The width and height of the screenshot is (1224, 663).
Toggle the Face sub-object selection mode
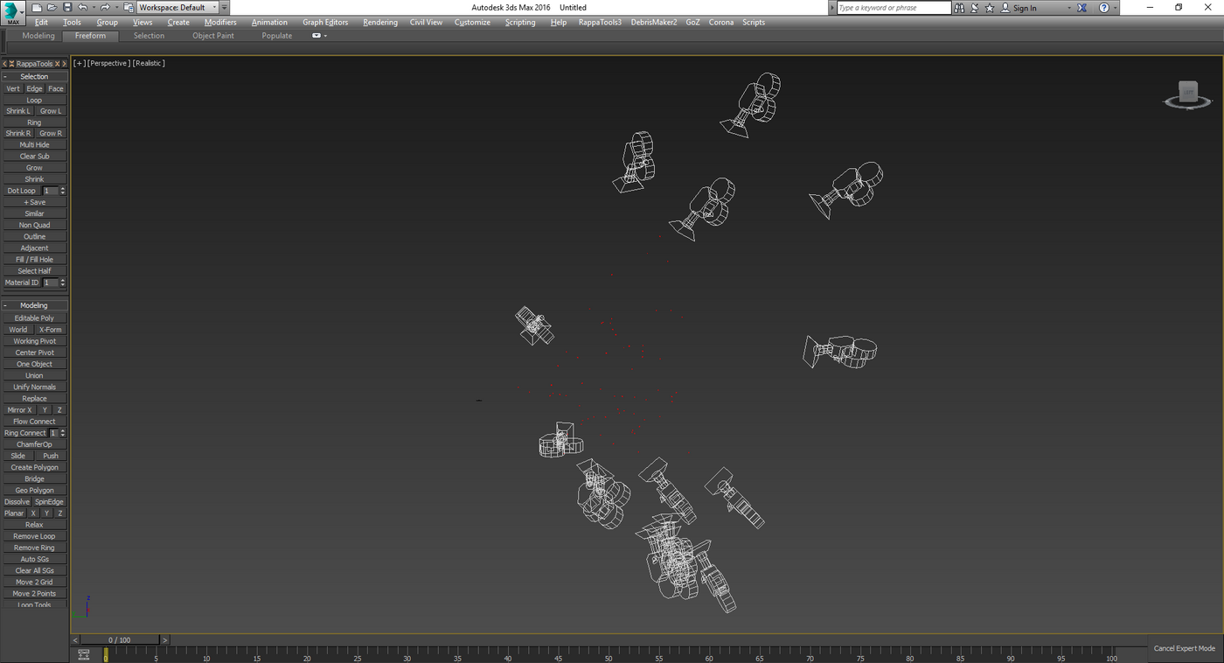[x=56, y=88]
